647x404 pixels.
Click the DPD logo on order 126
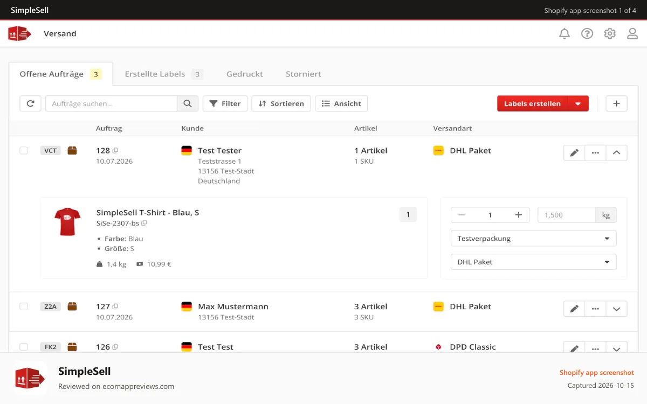pos(438,347)
